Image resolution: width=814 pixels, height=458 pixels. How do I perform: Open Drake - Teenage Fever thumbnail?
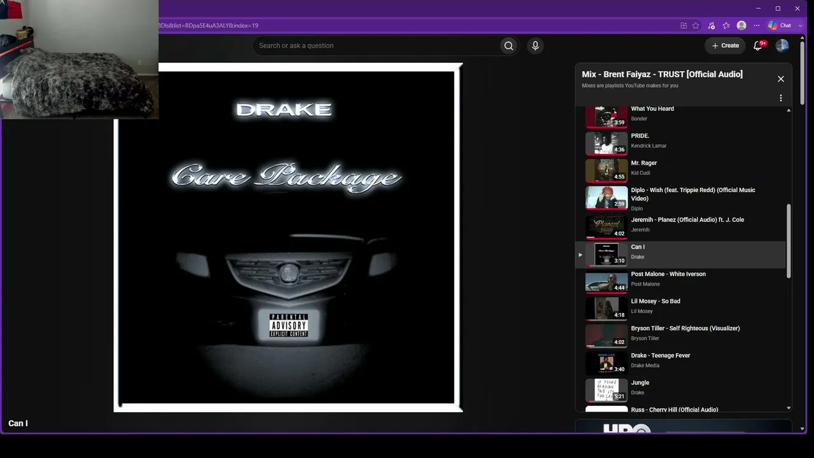point(606,363)
